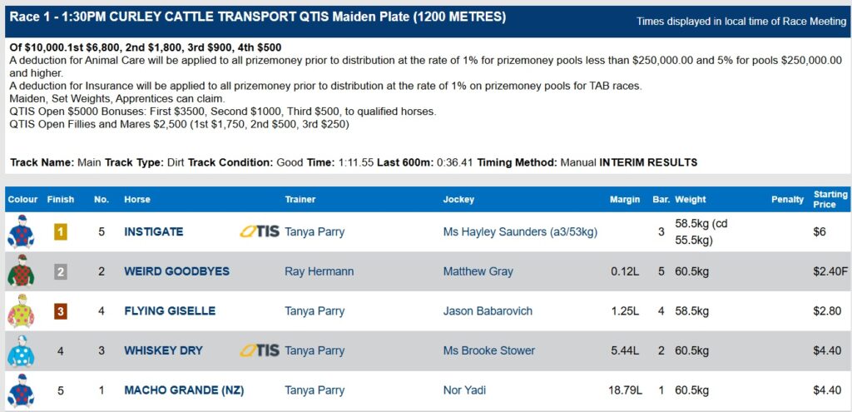Open FLYING GISELLE horse details
This screenshot has width=852, height=412.
tap(170, 311)
